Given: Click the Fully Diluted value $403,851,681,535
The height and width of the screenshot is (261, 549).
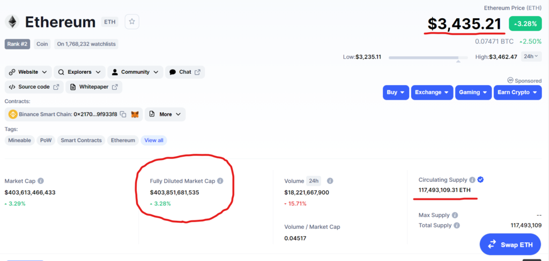Looking at the screenshot, I should coord(175,192).
